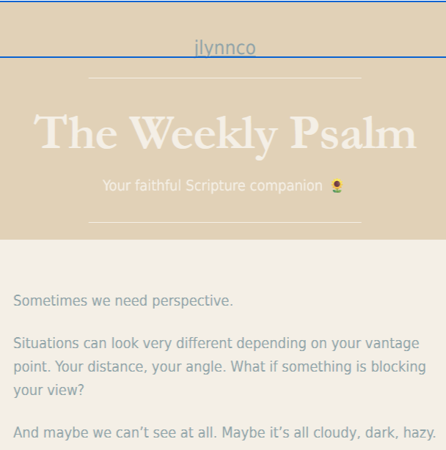Click the word blocking in the paragraph
The width and height of the screenshot is (446, 450).
tap(398, 367)
